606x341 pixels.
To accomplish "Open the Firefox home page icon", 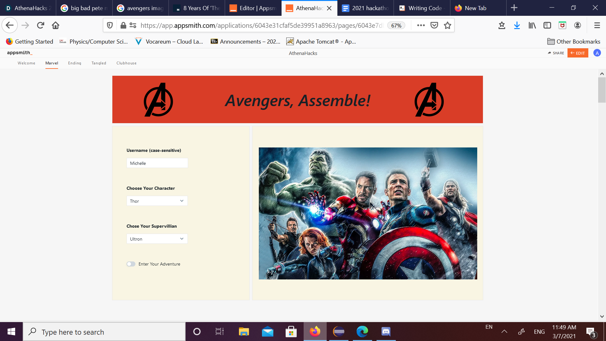I will coord(56,25).
